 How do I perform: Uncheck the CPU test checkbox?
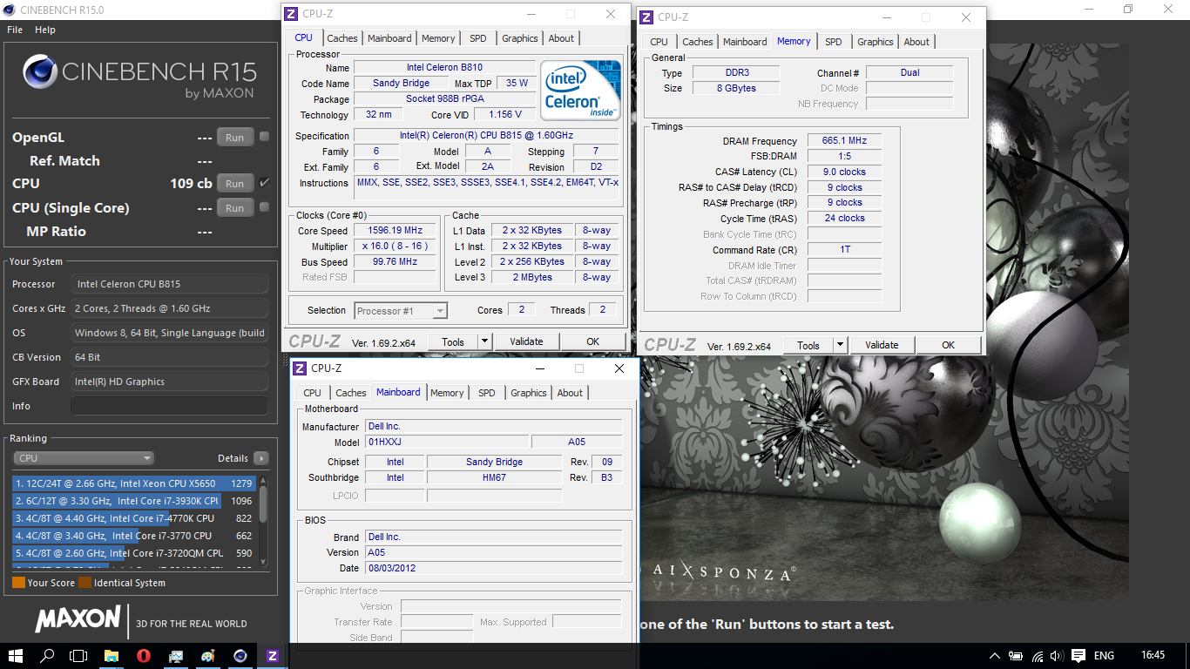pyautogui.click(x=264, y=183)
